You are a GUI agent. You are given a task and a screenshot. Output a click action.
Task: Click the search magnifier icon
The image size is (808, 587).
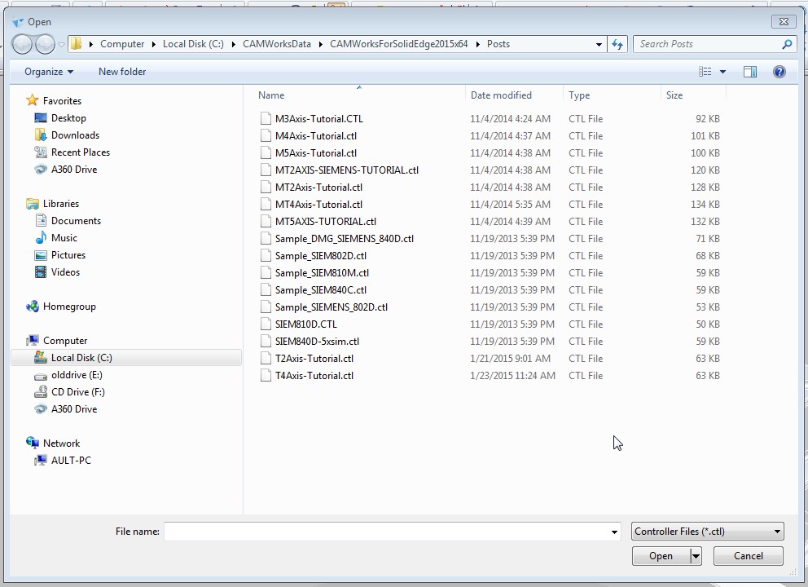tap(787, 44)
